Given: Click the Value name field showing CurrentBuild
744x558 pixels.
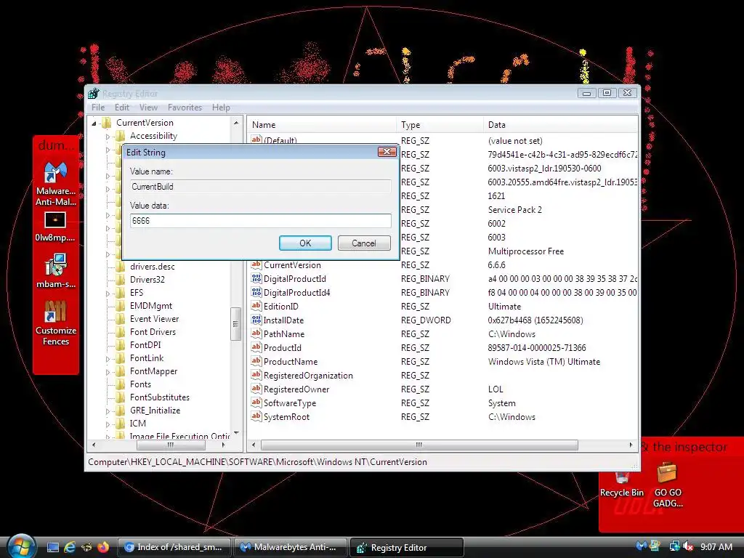Looking at the screenshot, I should coord(261,187).
